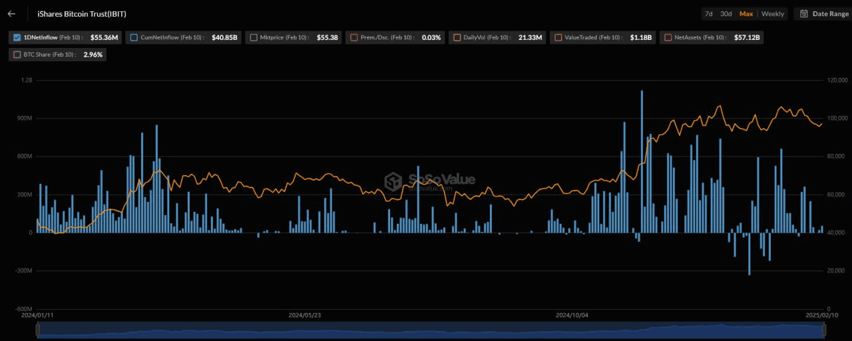Image resolution: width=852 pixels, height=341 pixels.
Task: Click the $1.18B value traded figure
Action: (641, 37)
